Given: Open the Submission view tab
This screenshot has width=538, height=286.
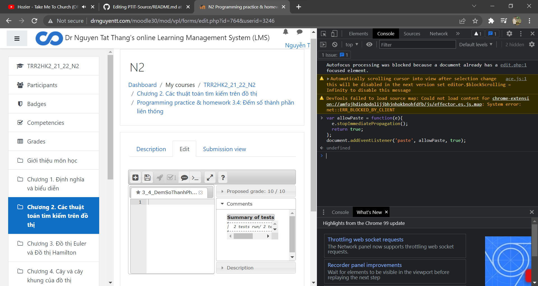Looking at the screenshot, I should [224, 149].
